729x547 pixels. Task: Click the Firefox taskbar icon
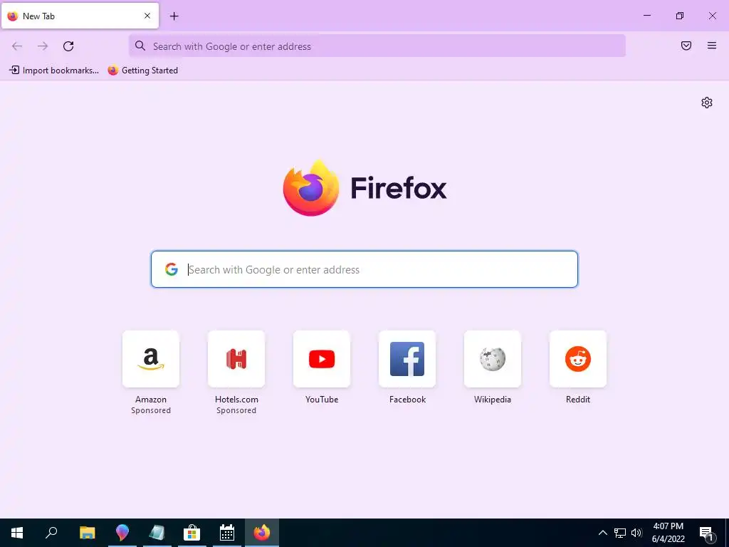[262, 533]
